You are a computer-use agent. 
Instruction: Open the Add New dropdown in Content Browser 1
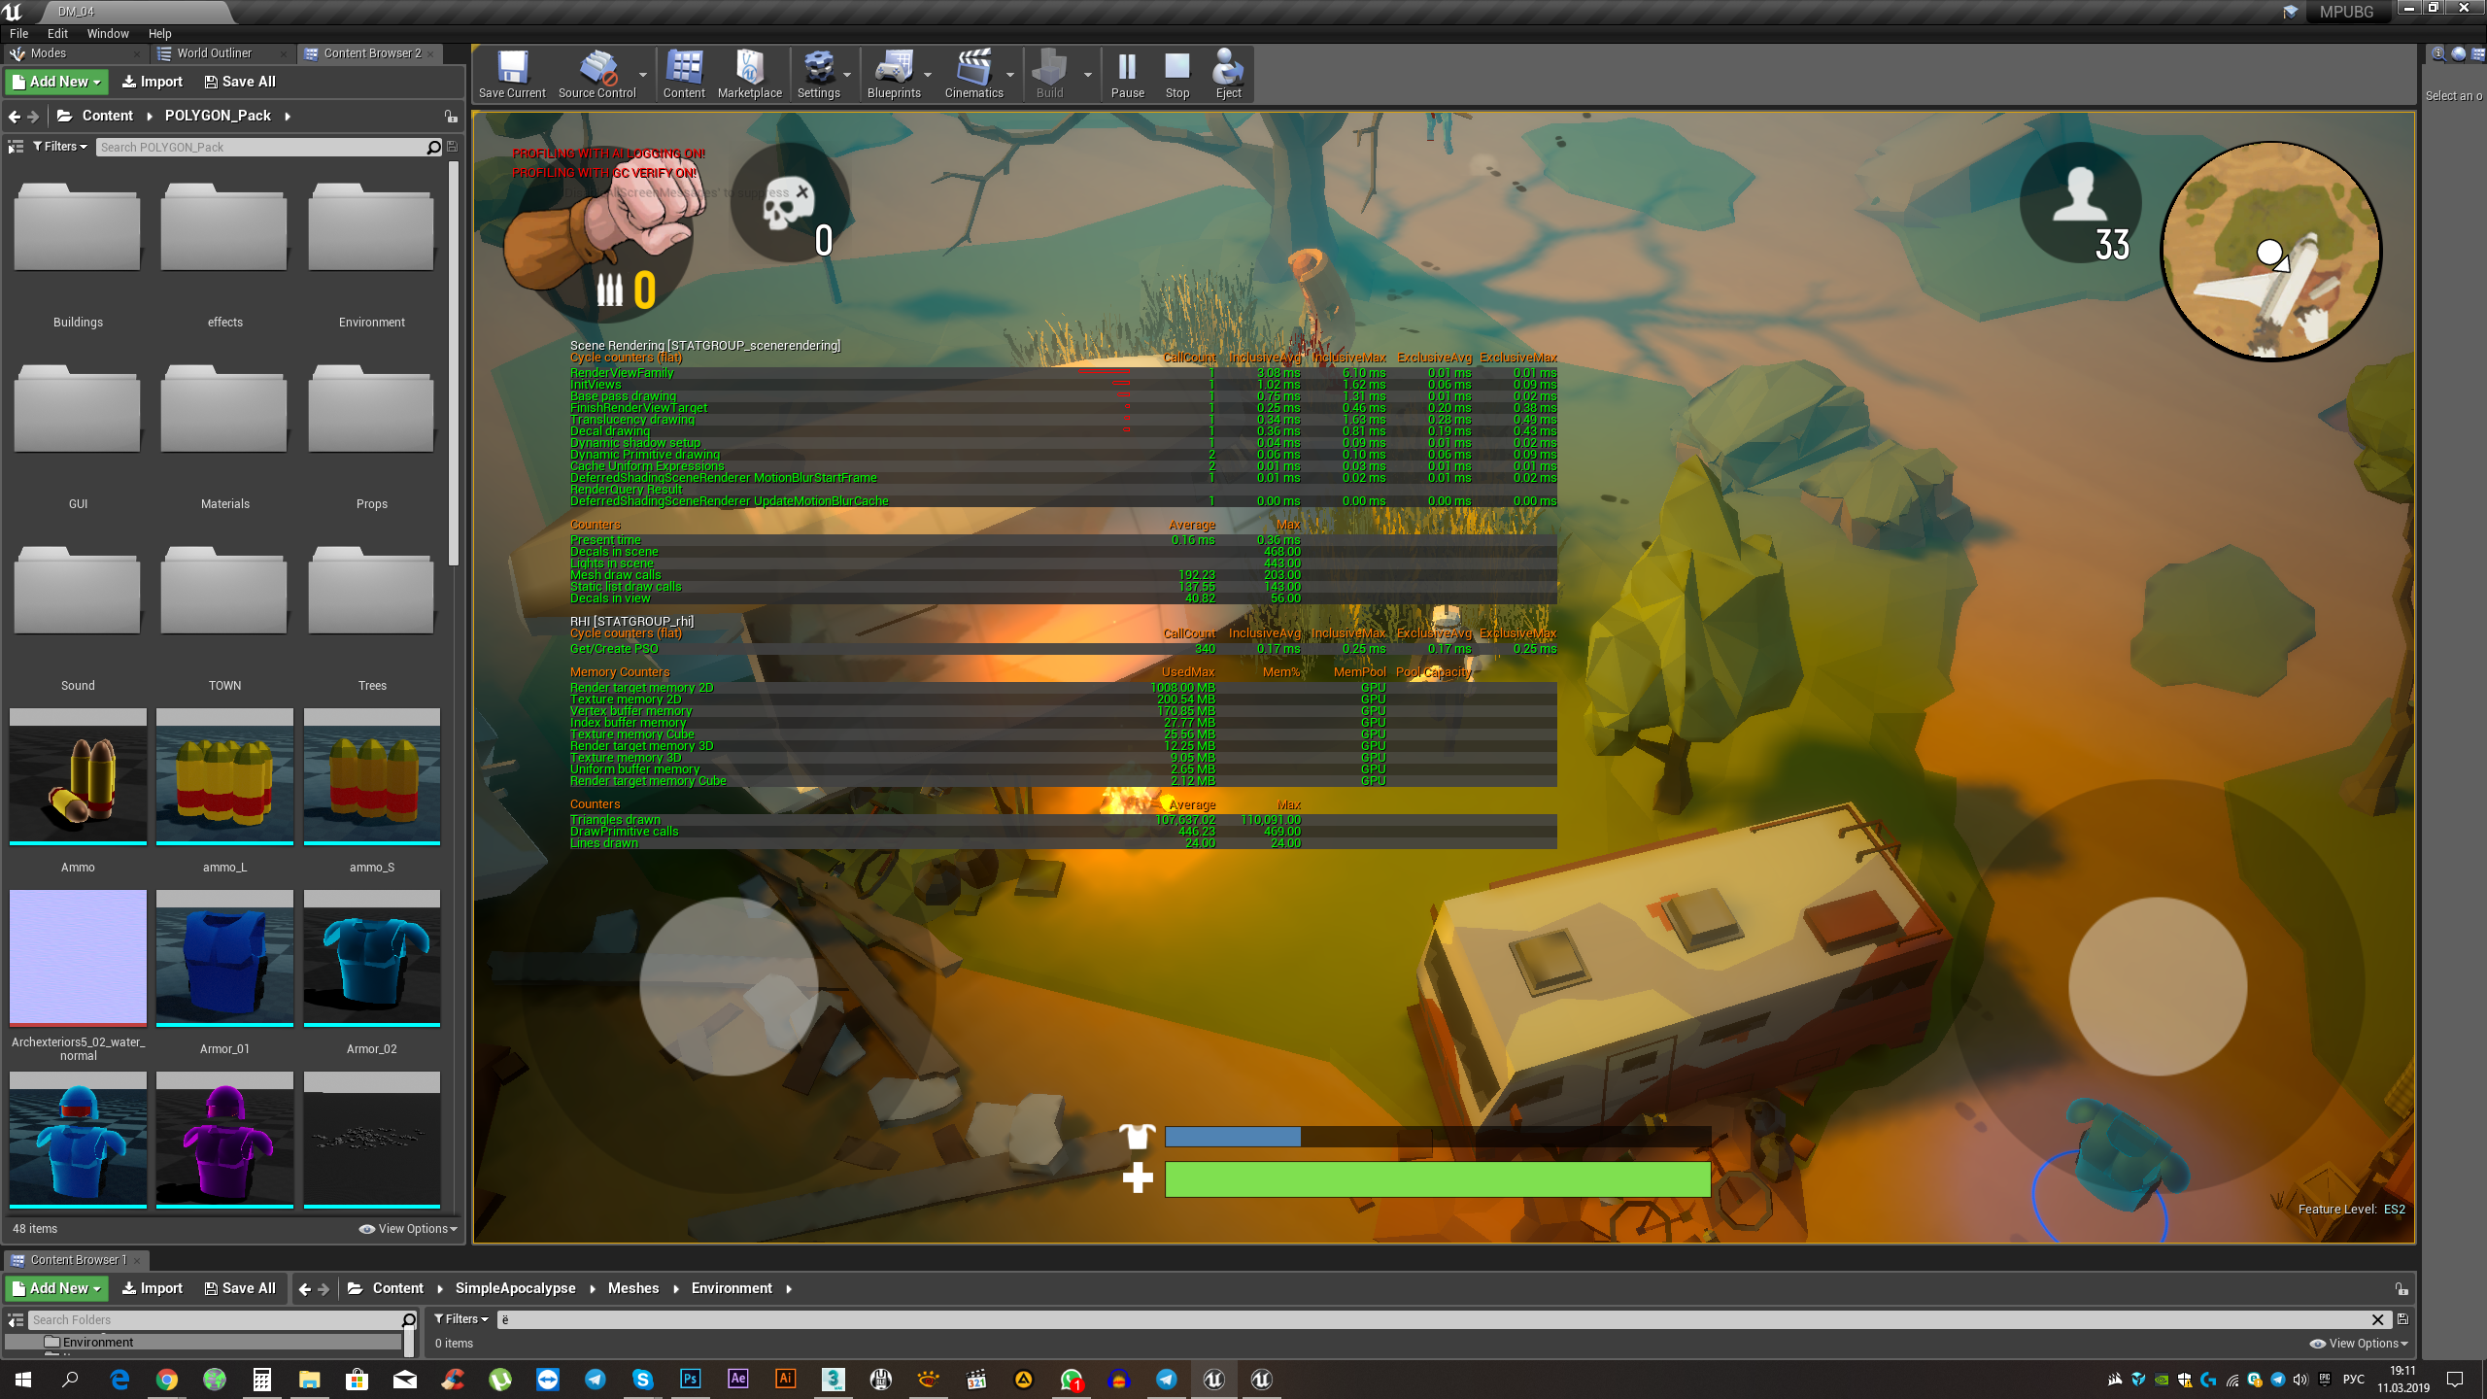point(56,1288)
